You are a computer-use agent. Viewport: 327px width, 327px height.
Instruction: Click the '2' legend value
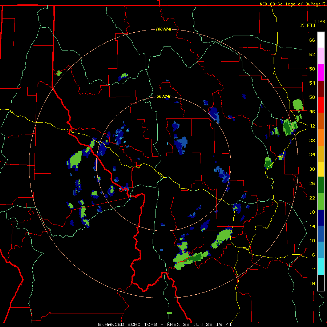point(314,270)
